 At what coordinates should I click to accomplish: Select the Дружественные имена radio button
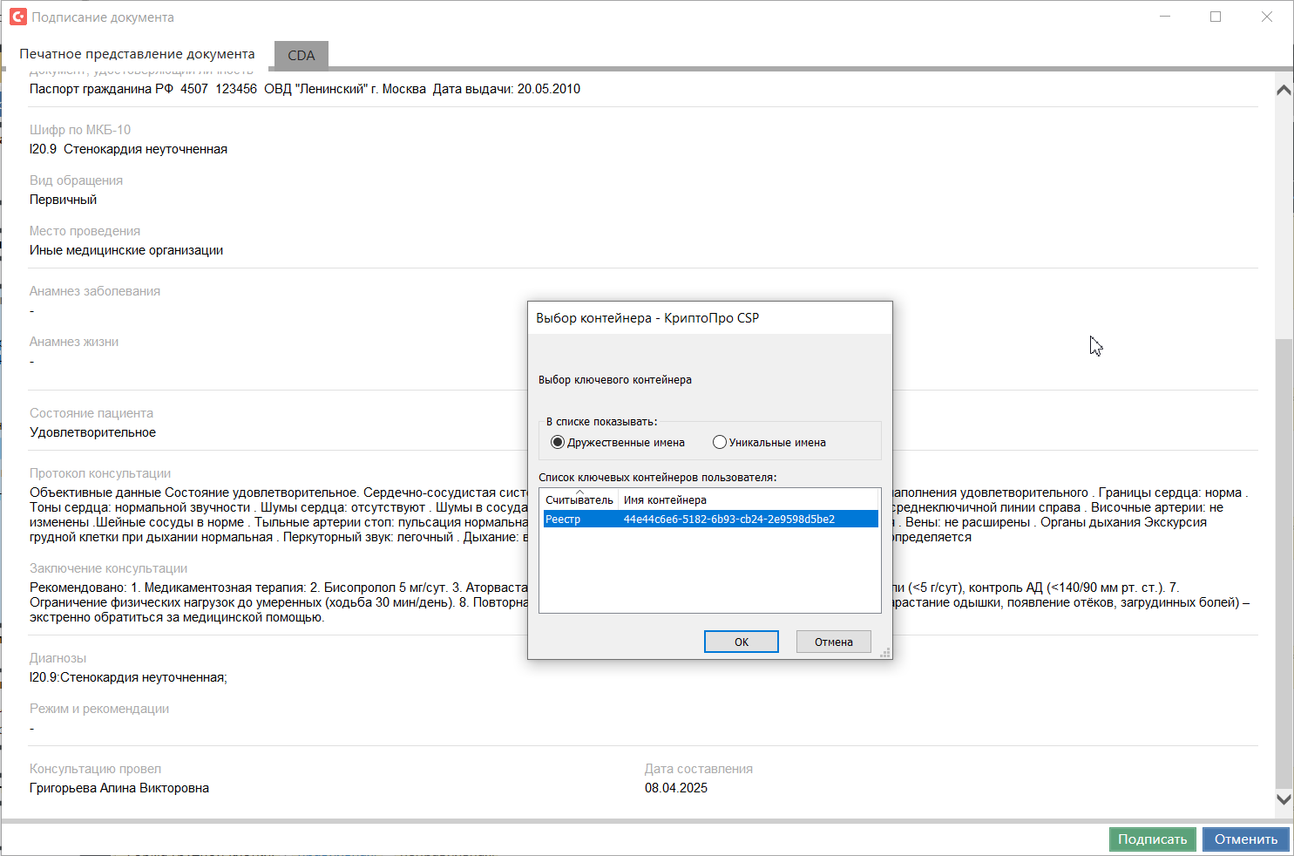point(558,443)
